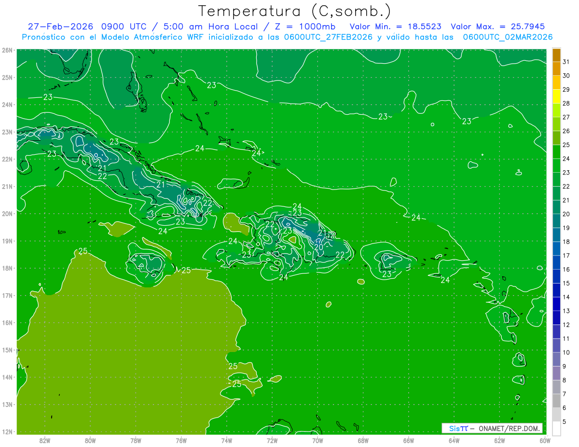Click the '64W' longitude axis label
The width and height of the screenshot is (579, 447).
tap(454, 440)
